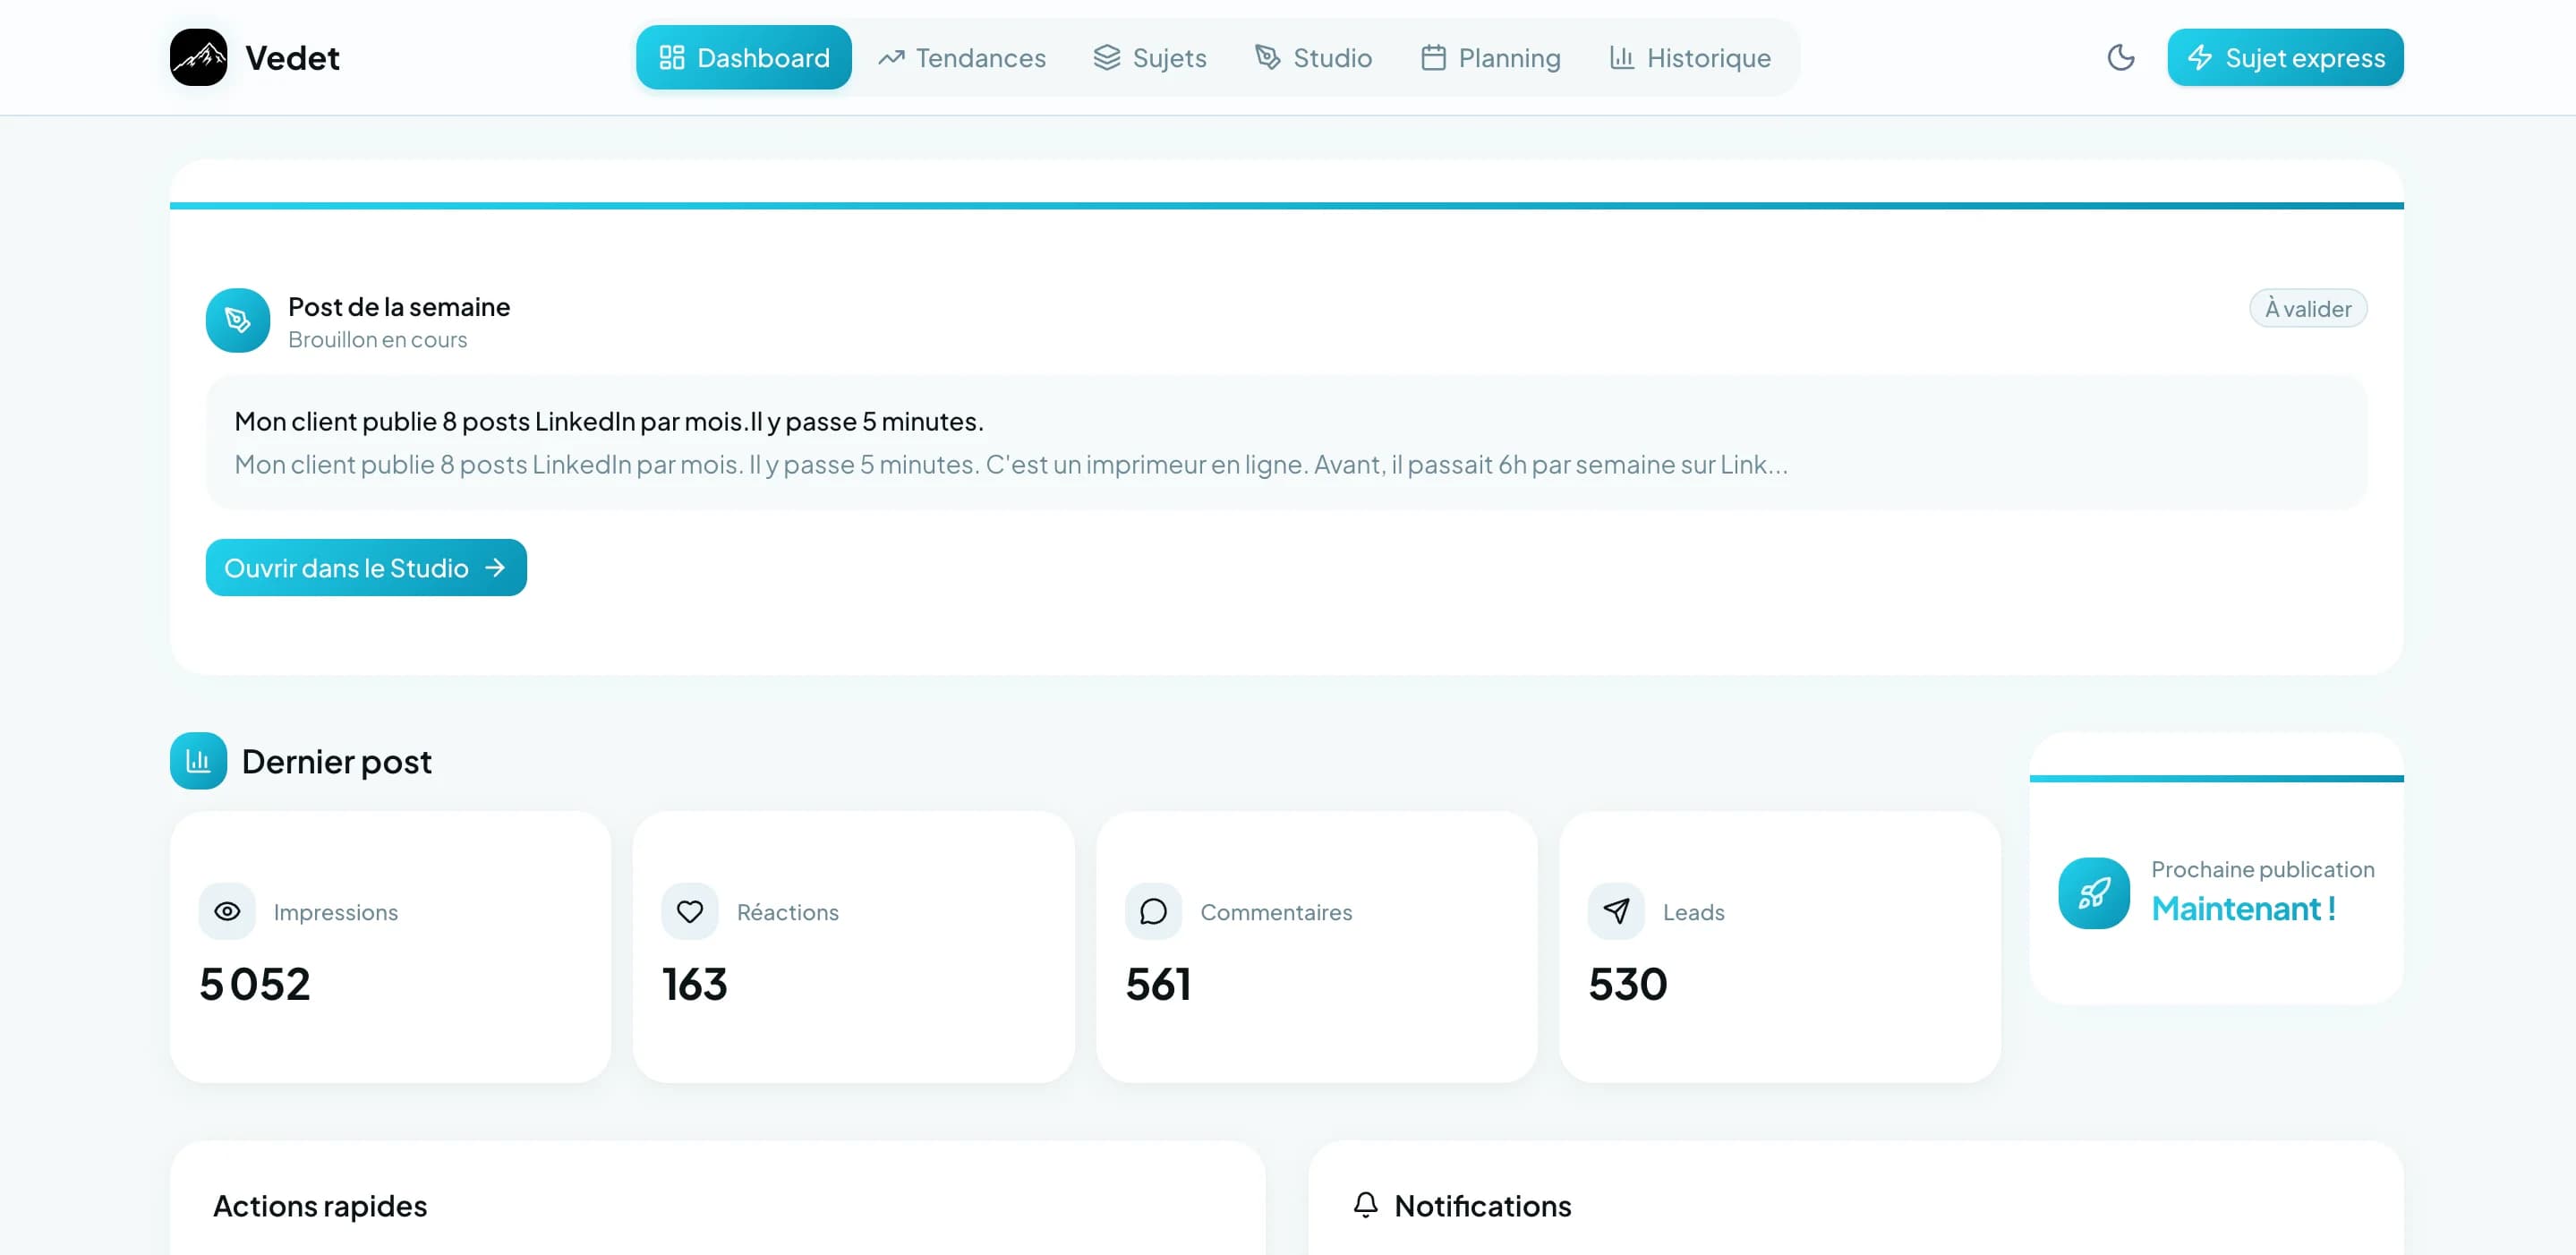Click the heart icon next to Réactions

point(690,911)
